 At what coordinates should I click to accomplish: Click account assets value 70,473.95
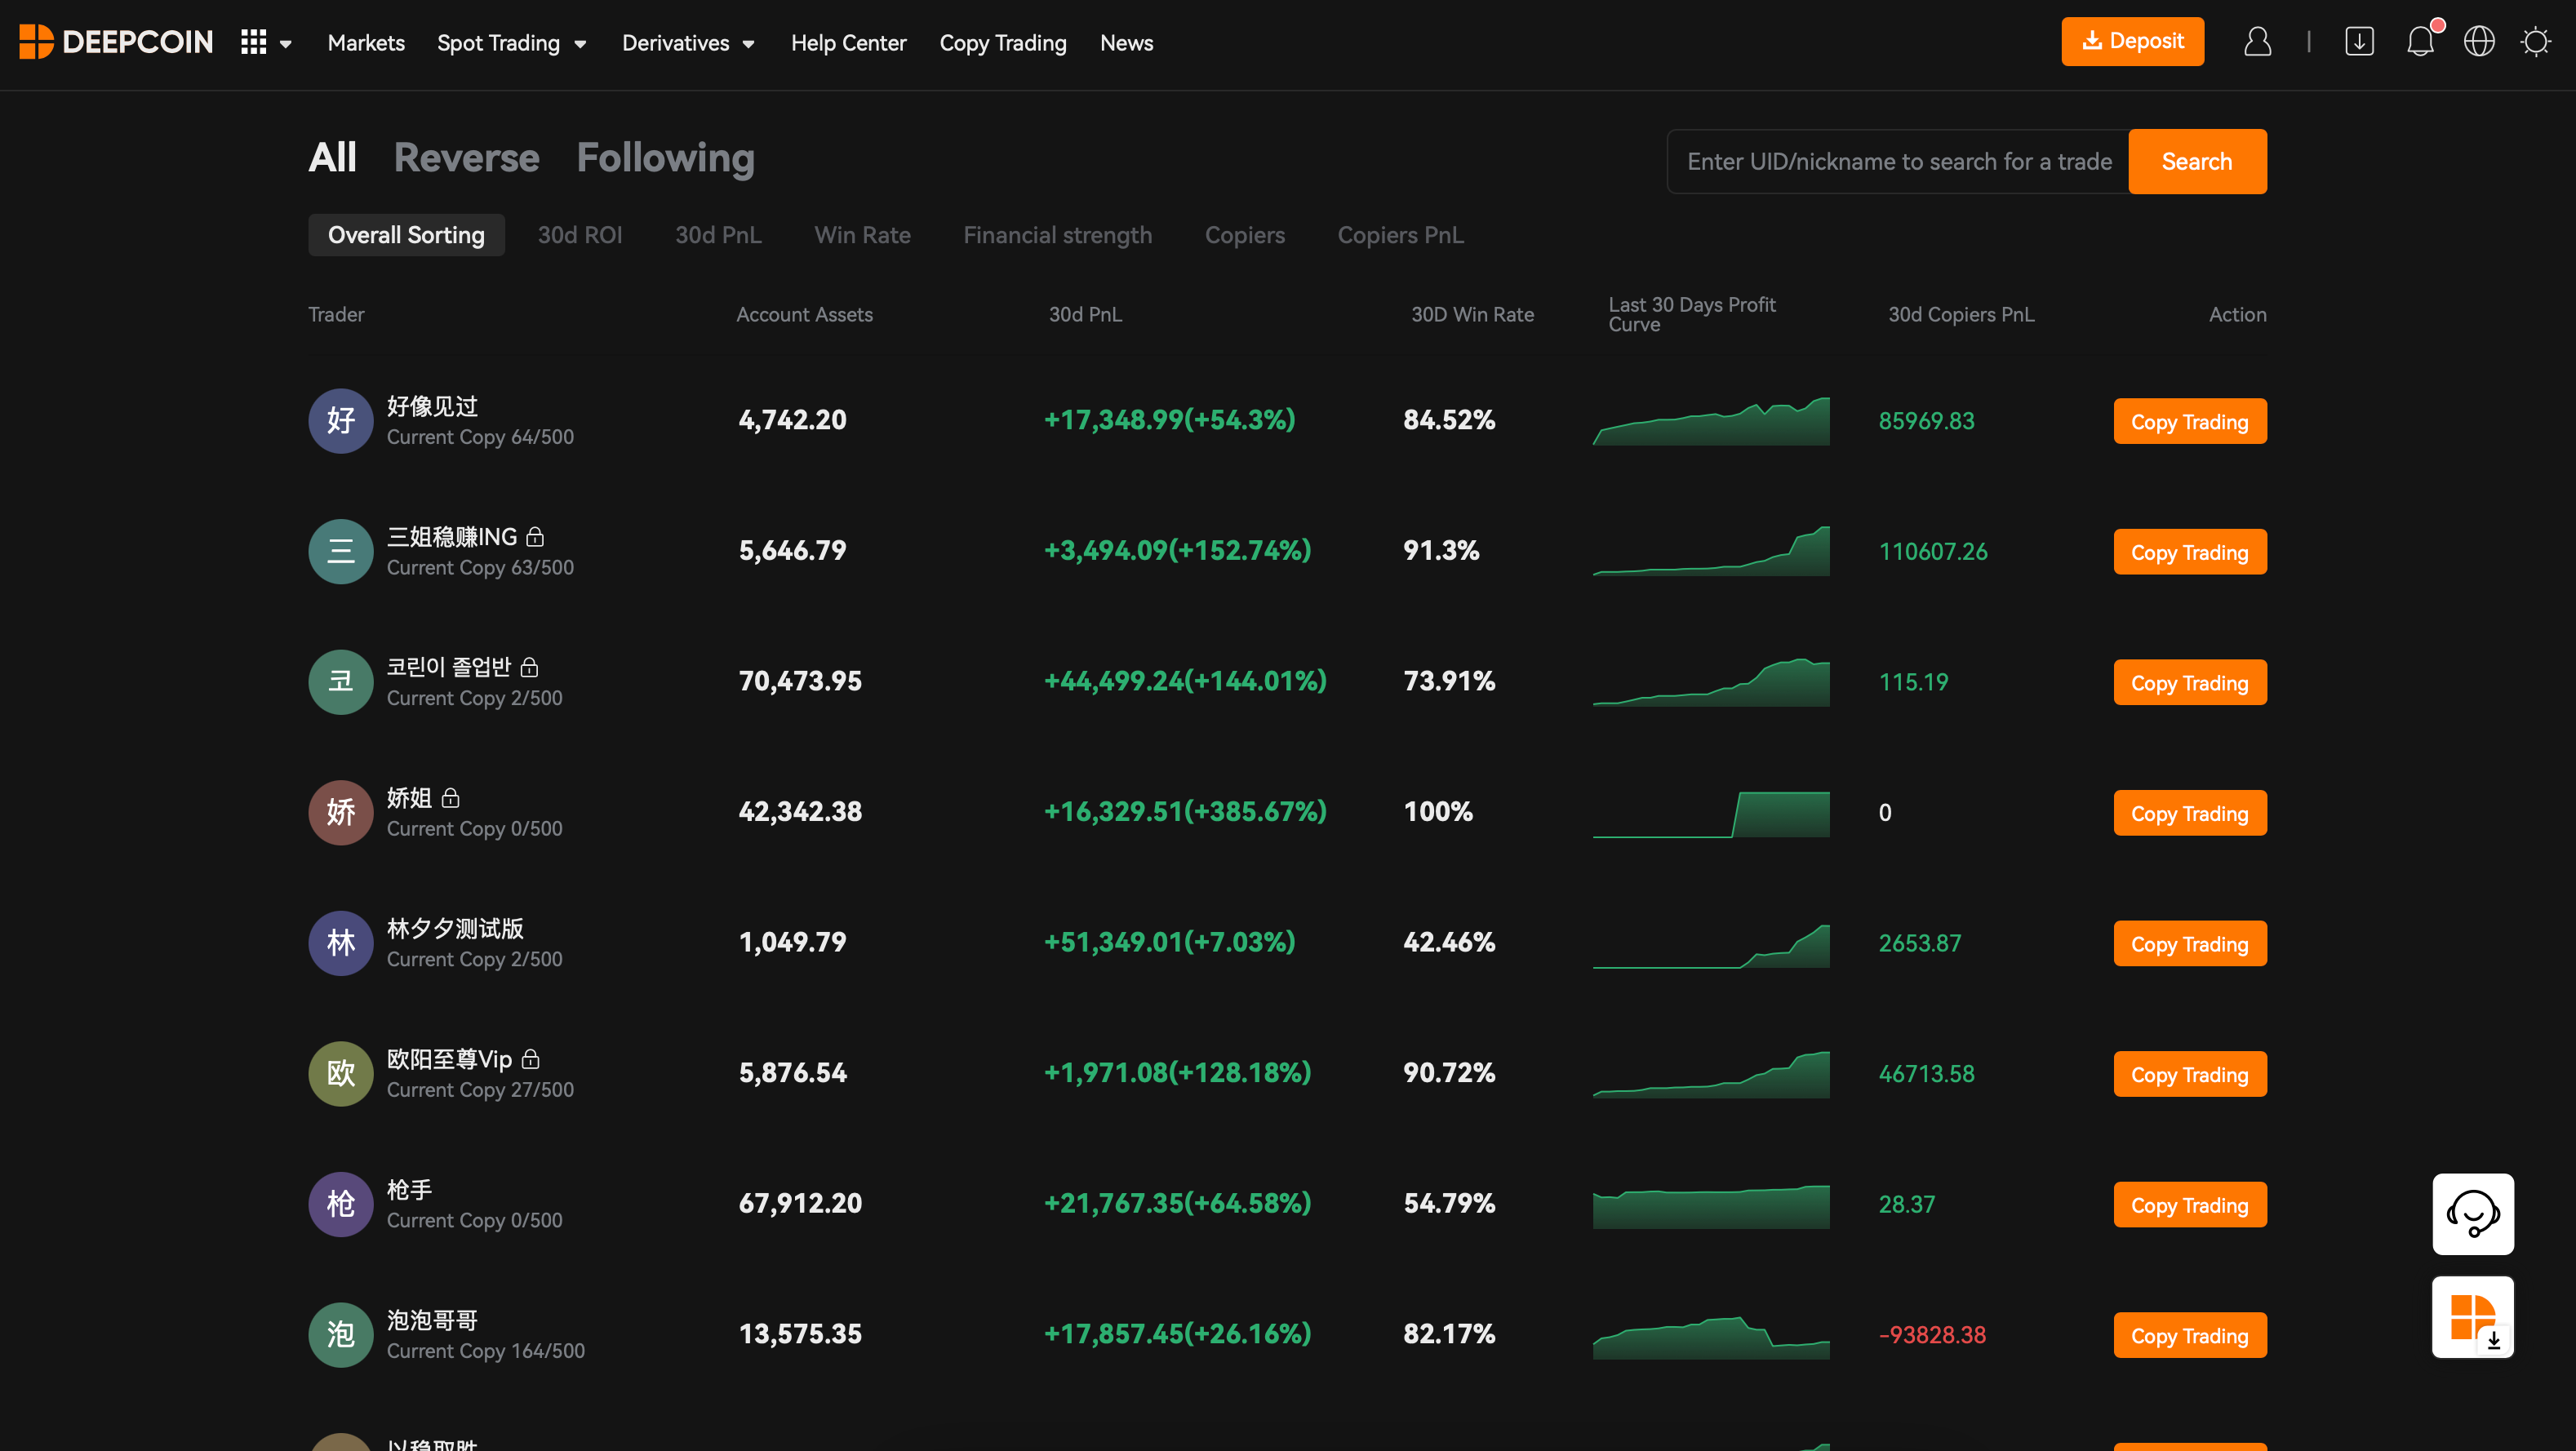point(800,681)
